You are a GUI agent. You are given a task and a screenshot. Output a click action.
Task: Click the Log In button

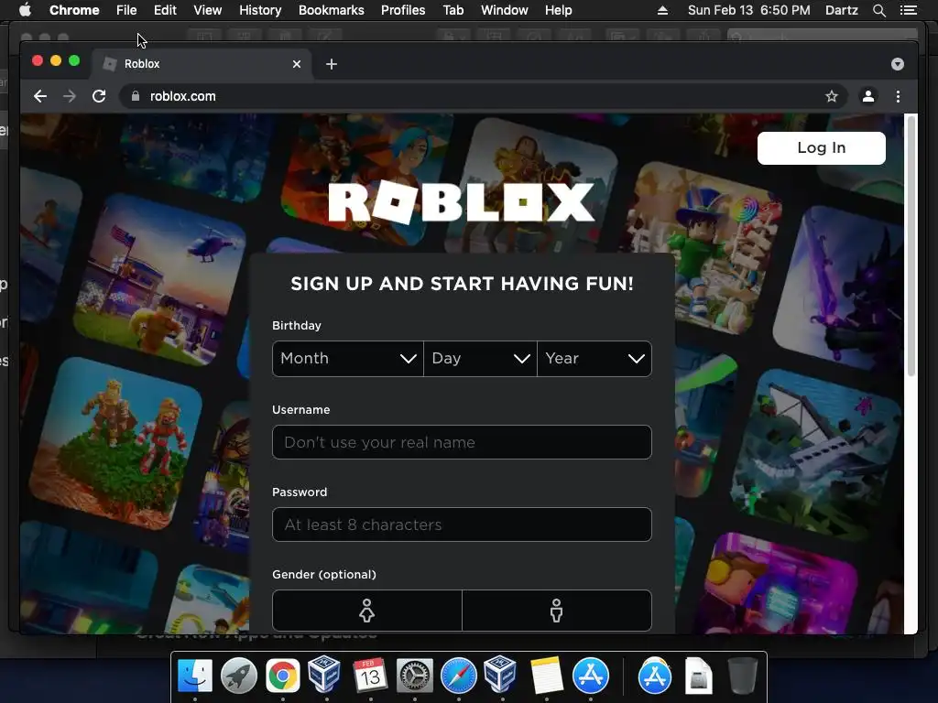point(822,147)
